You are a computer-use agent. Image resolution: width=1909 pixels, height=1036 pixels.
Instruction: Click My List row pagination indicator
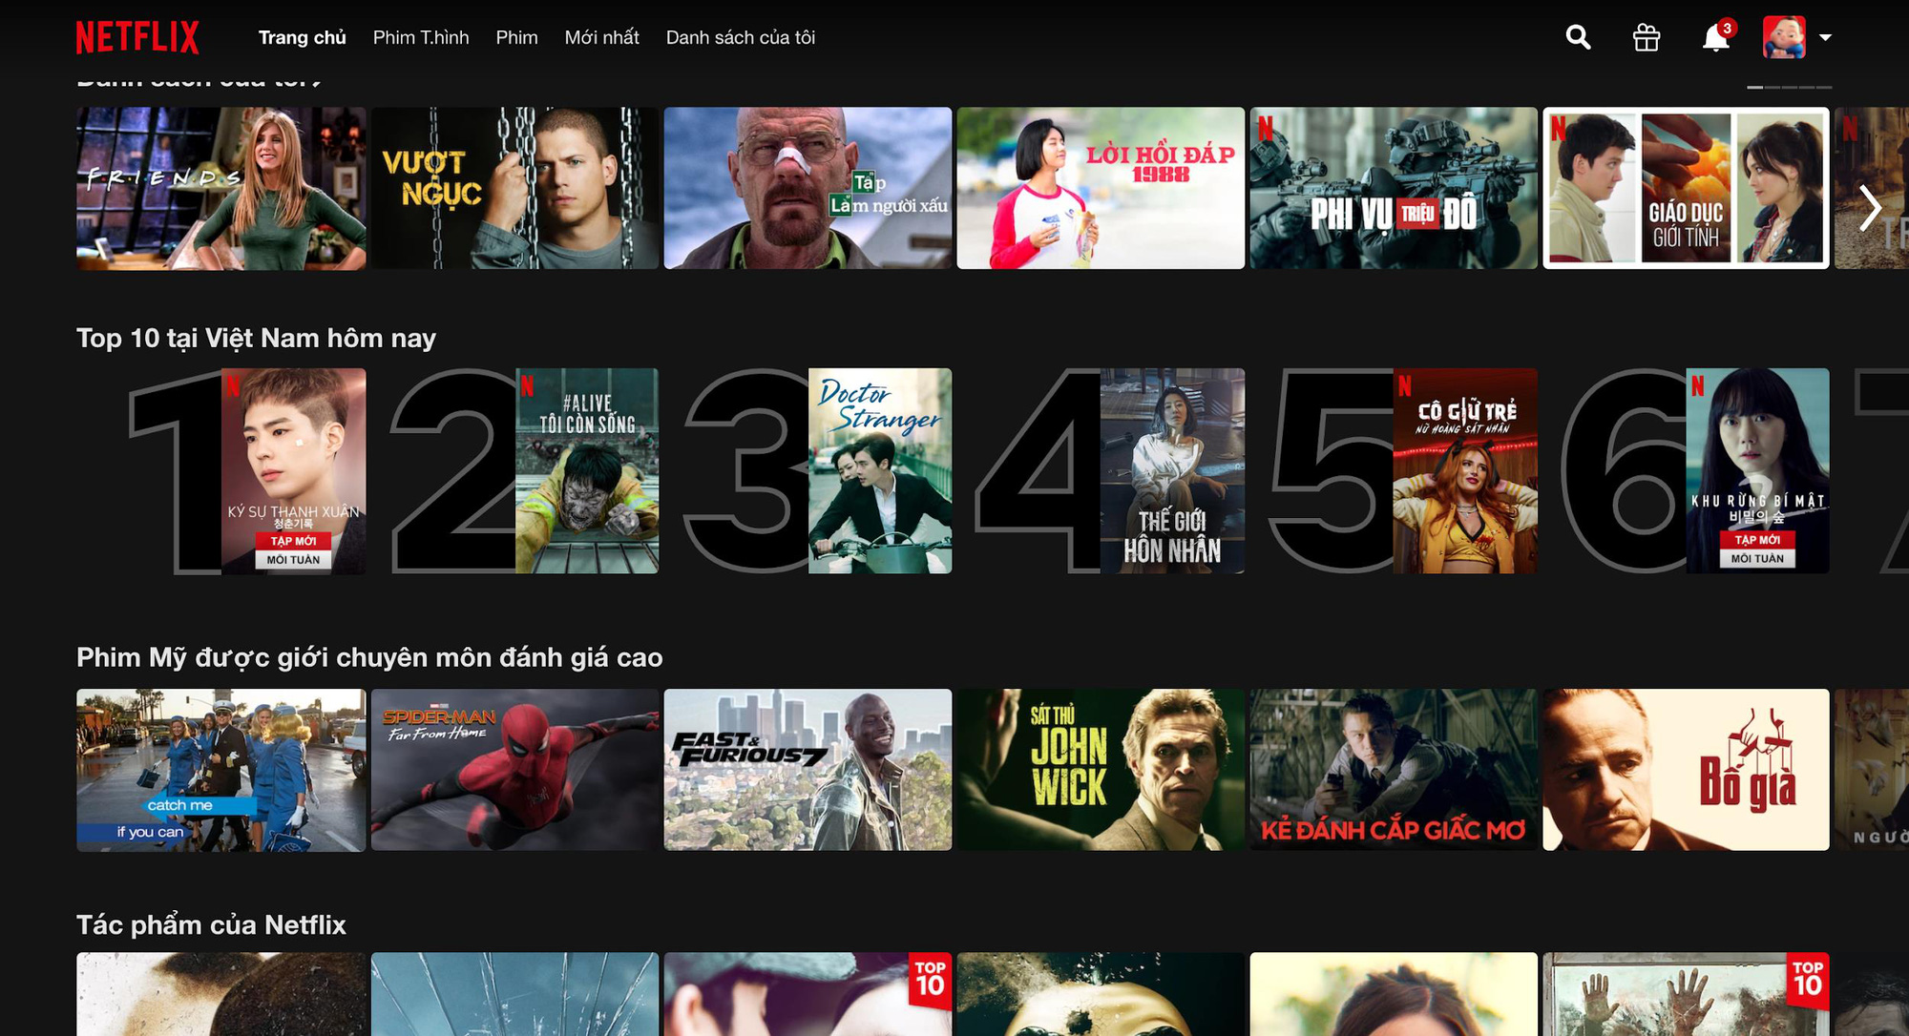(x=1789, y=87)
